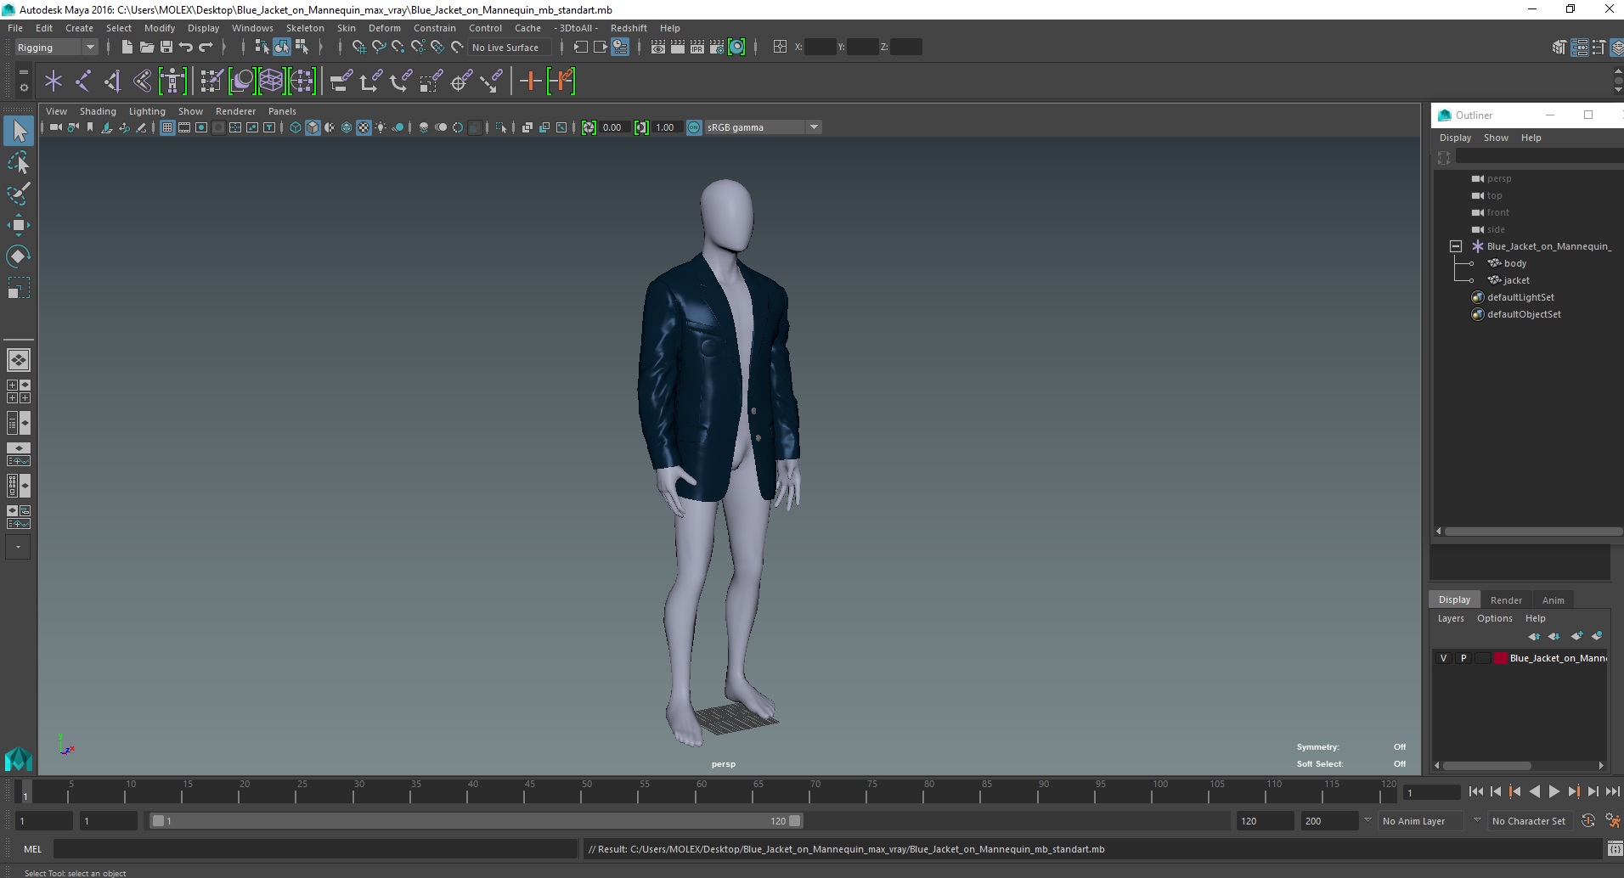Image resolution: width=1624 pixels, height=878 pixels.
Task: Switch to the Render layer tab
Action: click(x=1505, y=599)
